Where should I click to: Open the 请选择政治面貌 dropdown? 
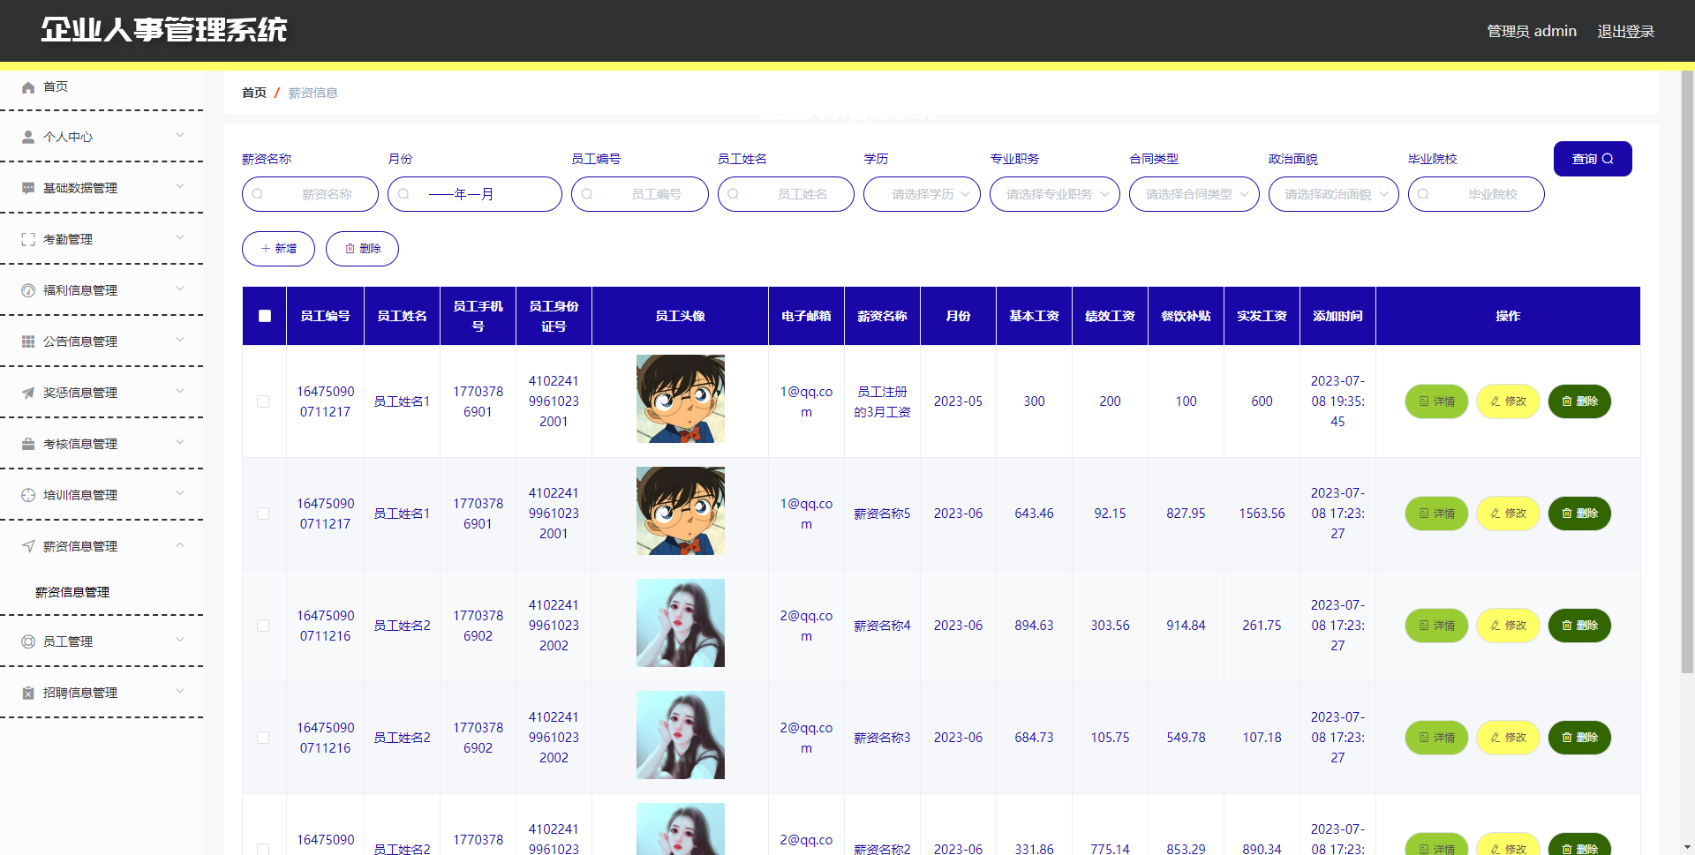click(x=1334, y=194)
